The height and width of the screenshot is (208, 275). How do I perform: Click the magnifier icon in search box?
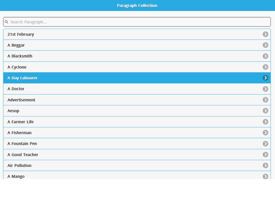(7, 22)
